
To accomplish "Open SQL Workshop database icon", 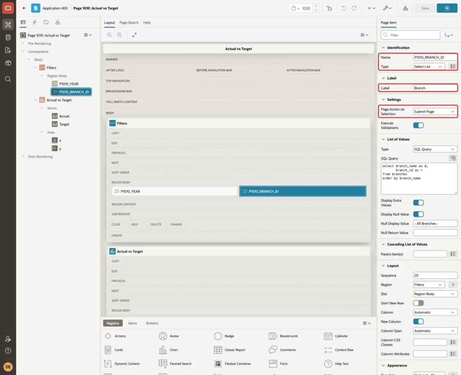I will point(8,37).
